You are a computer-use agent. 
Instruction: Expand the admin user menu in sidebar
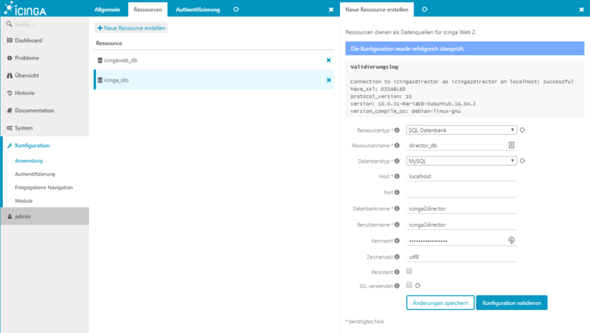point(44,216)
